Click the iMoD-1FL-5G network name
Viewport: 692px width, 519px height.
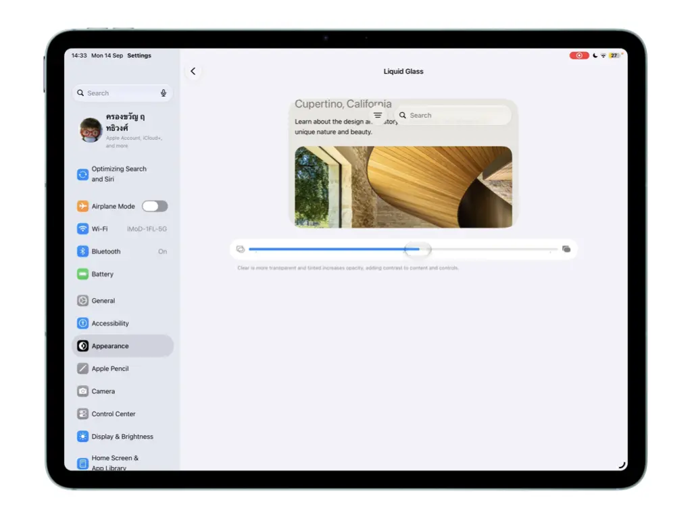coord(147,228)
